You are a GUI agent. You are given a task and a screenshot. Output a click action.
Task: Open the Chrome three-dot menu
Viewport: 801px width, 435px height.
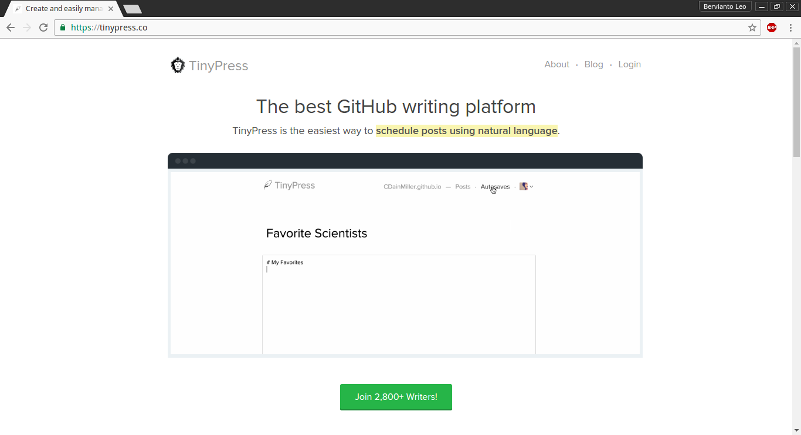(x=790, y=28)
